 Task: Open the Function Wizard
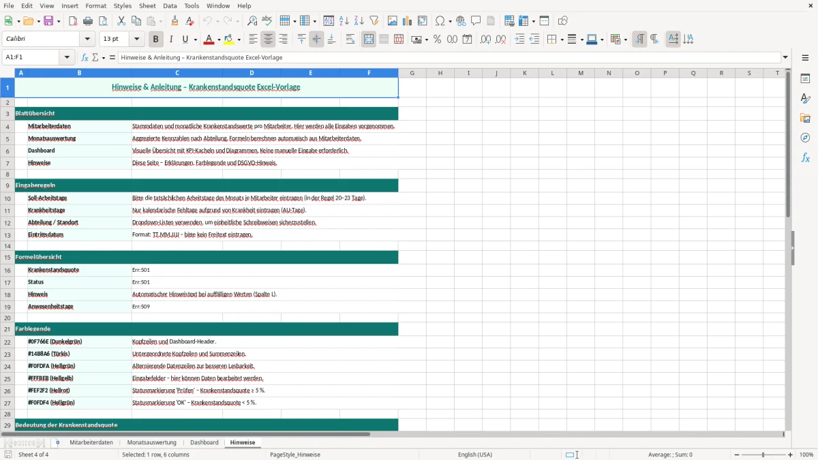85,58
